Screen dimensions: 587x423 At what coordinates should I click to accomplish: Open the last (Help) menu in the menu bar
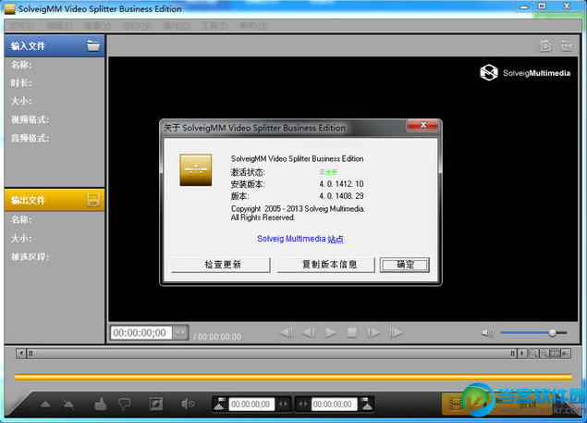(x=253, y=26)
